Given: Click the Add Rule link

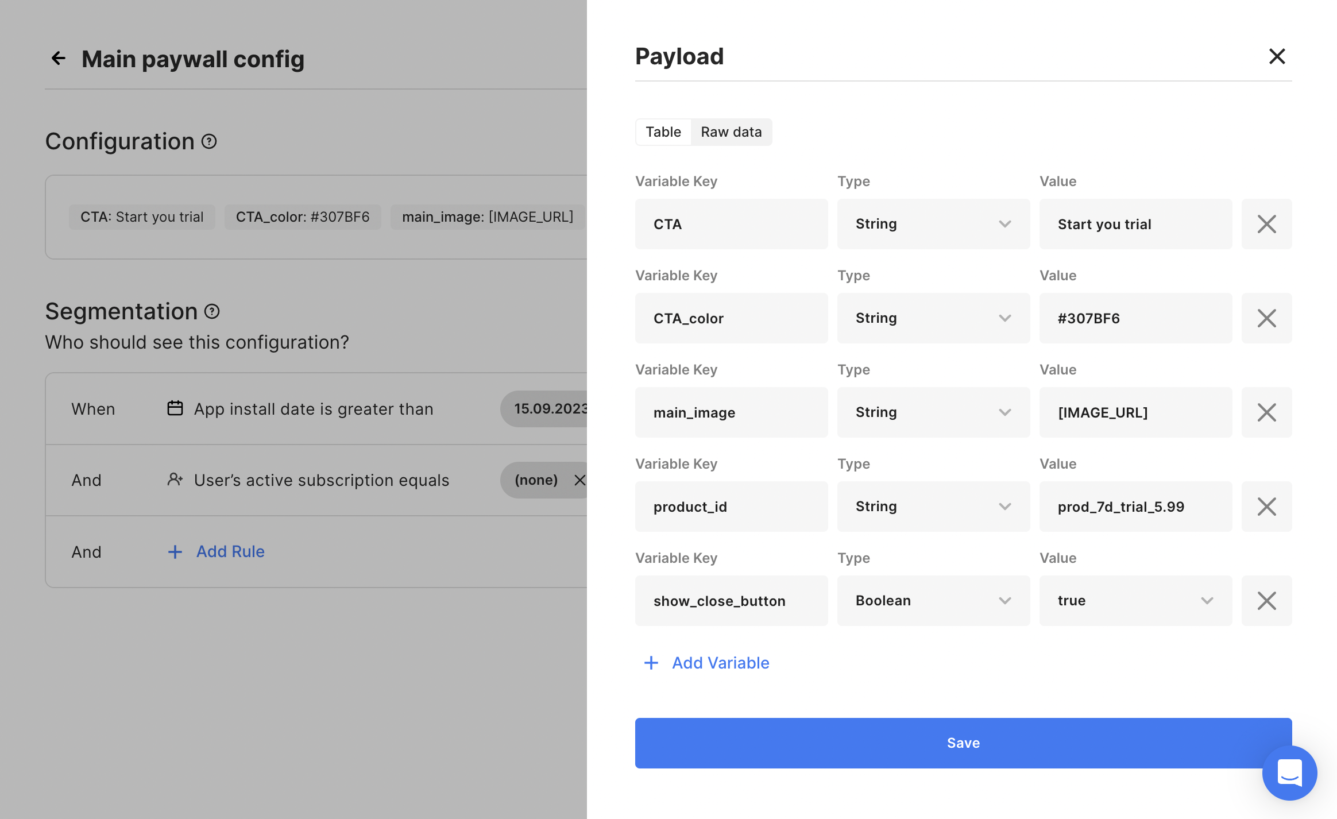Looking at the screenshot, I should [230, 551].
